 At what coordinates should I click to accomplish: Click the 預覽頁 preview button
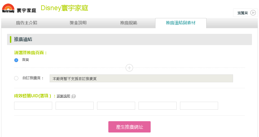(243, 13)
